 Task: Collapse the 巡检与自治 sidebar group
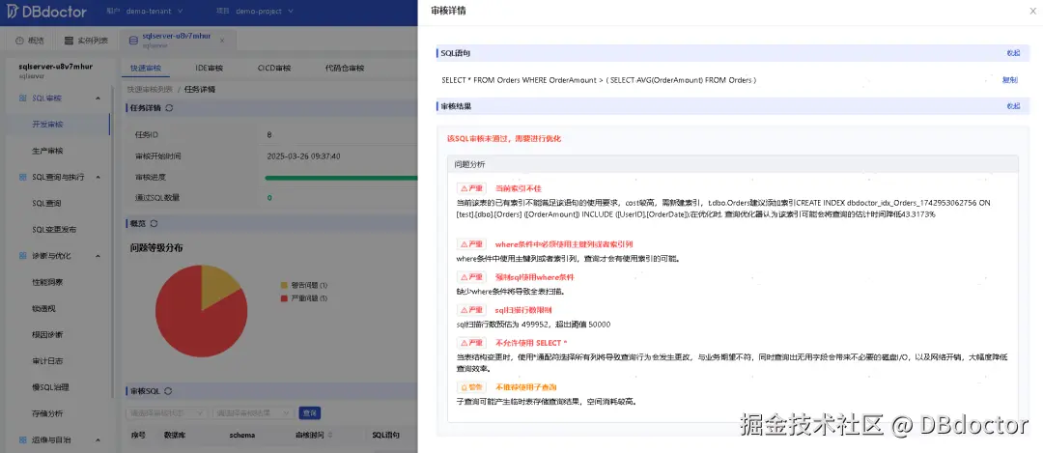point(99,439)
